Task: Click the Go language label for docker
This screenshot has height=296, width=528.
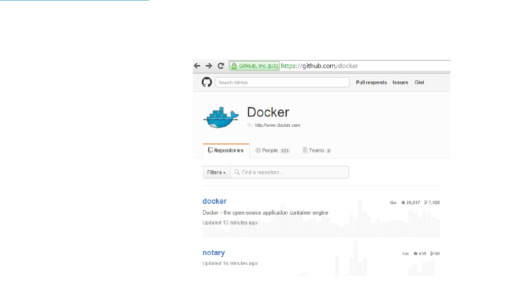Action: (x=393, y=203)
